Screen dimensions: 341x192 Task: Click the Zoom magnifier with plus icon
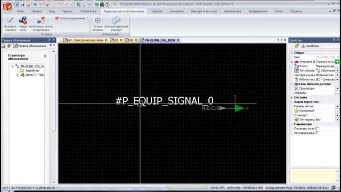pos(78,4)
